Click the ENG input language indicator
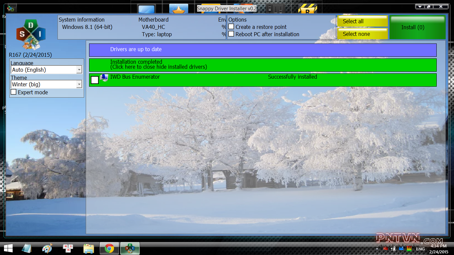Image resolution: width=454 pixels, height=255 pixels. [x=420, y=249]
